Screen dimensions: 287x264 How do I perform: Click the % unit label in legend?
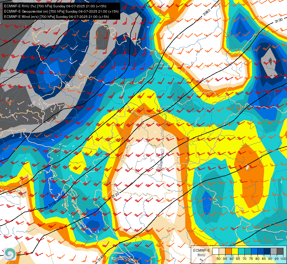coord(201,260)
